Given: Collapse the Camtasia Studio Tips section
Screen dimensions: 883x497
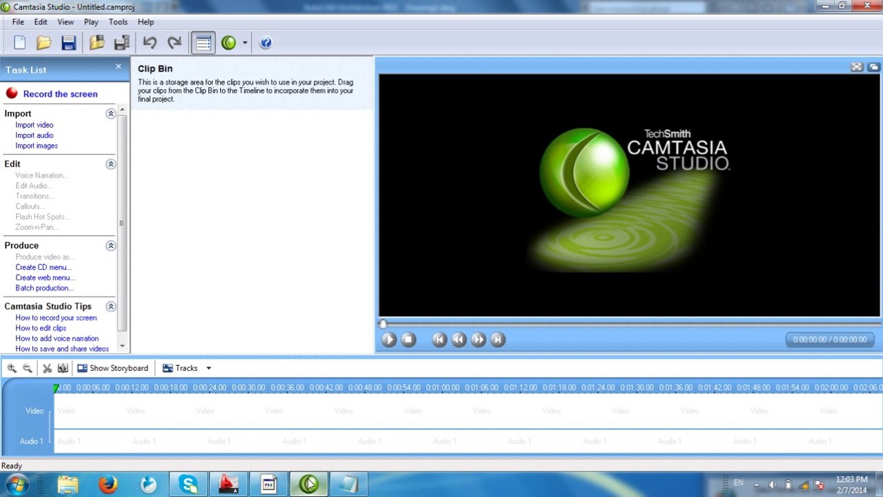Looking at the screenshot, I should 110,306.
